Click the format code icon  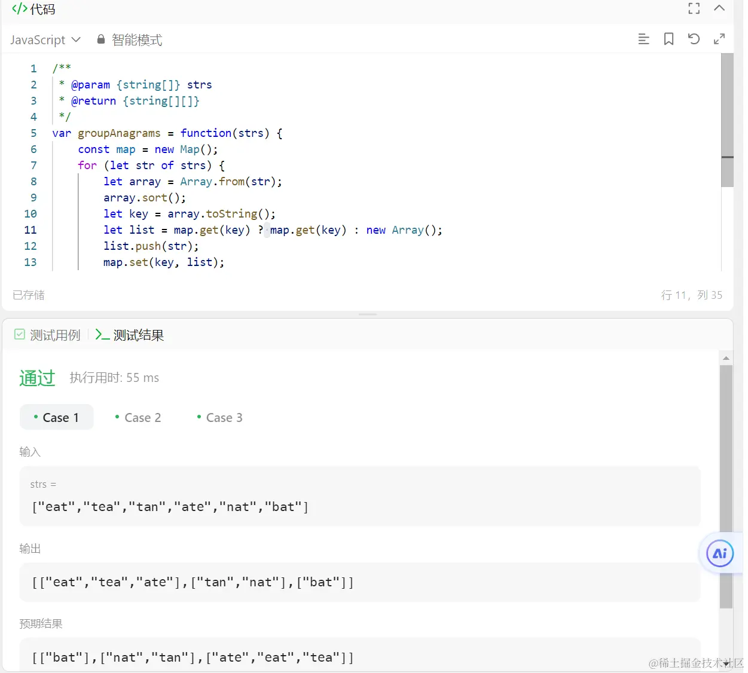643,39
